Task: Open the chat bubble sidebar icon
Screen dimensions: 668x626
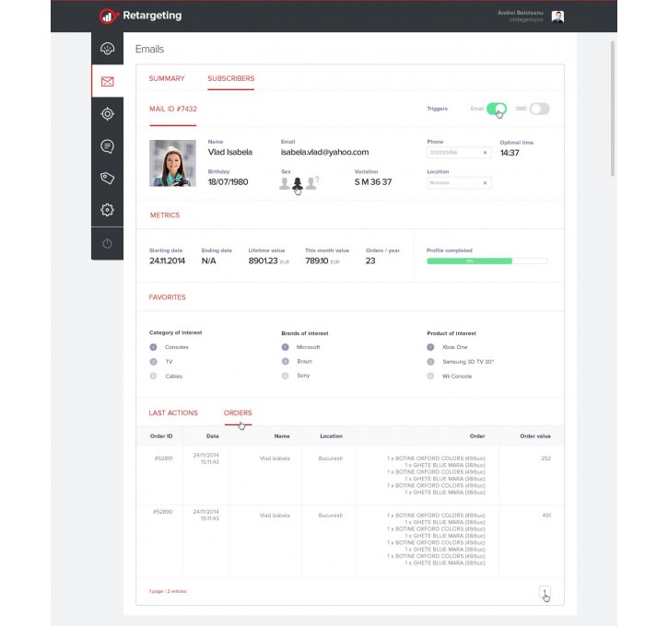Action: [x=108, y=146]
